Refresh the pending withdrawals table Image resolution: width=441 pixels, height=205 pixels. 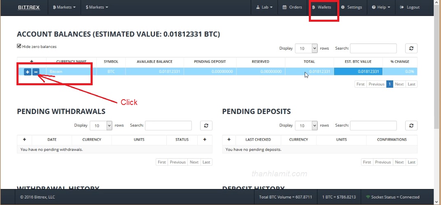(206, 125)
